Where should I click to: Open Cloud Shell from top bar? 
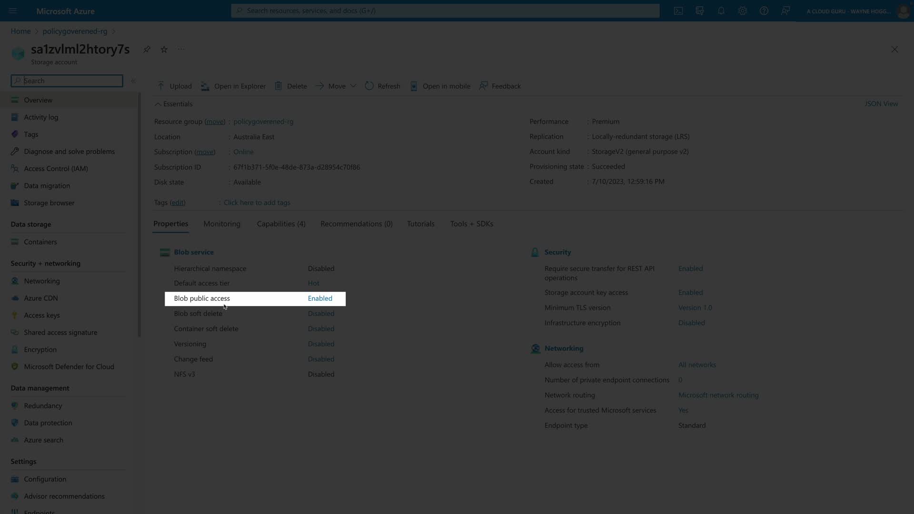point(678,10)
